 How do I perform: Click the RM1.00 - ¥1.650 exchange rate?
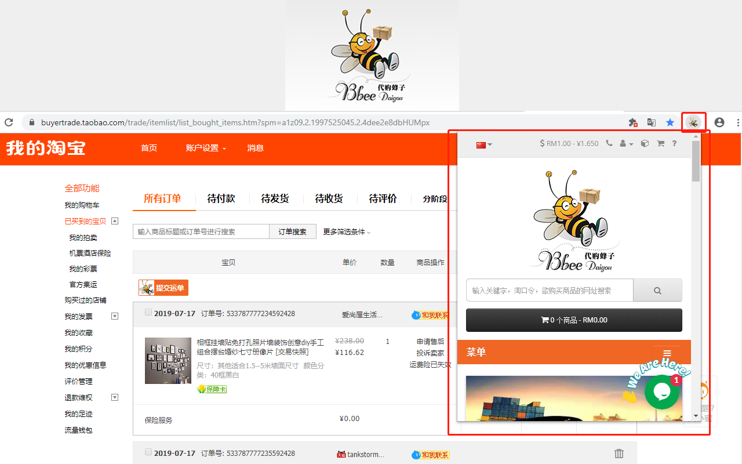[569, 143]
